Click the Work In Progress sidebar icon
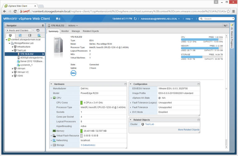This screenshot has height=156, width=238. tap(231, 25)
